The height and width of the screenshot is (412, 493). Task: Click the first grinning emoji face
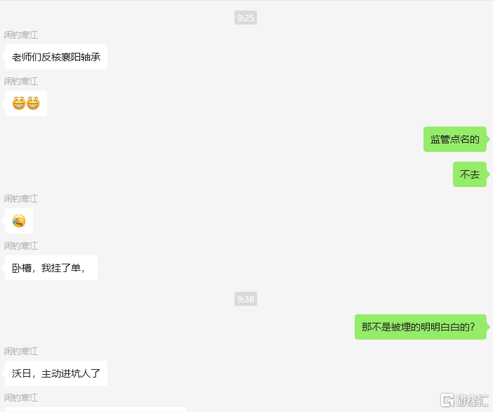19,103
